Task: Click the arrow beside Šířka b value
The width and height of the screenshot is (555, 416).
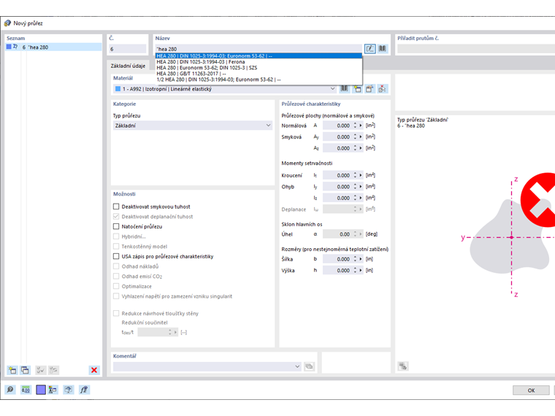Action: pyautogui.click(x=361, y=259)
